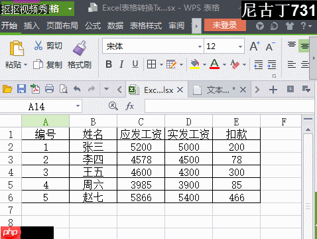Align text to top of cell
This screenshot has width=317, height=239.
tap(292, 45)
